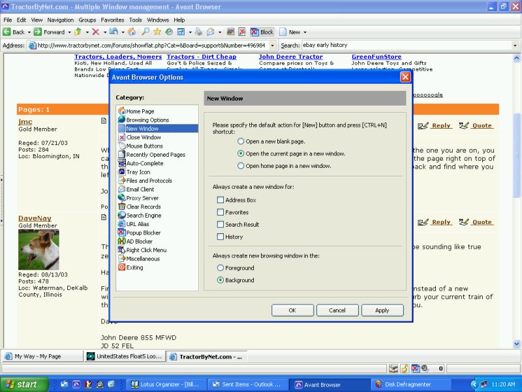Click the Up folder arrow toolbar icon
Image resolution: width=522 pixels, height=392 pixels.
[78, 32]
